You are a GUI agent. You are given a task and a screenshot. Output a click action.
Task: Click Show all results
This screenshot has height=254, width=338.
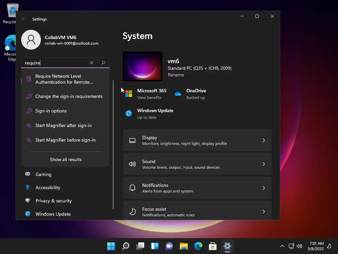click(66, 159)
